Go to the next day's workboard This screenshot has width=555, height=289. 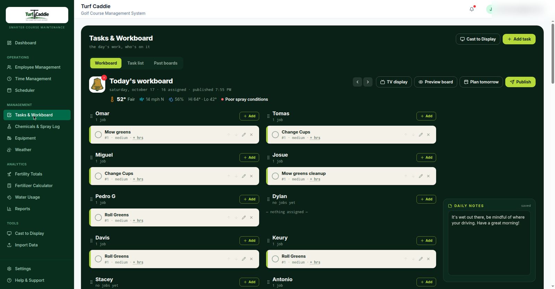[368, 82]
